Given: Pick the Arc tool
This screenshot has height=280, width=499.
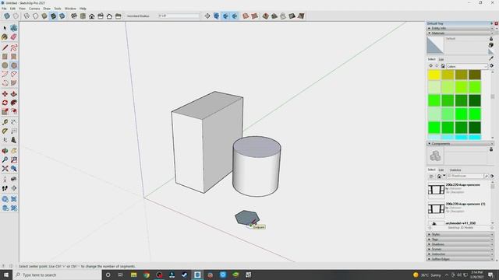Looking at the screenshot, I should 5,75.
